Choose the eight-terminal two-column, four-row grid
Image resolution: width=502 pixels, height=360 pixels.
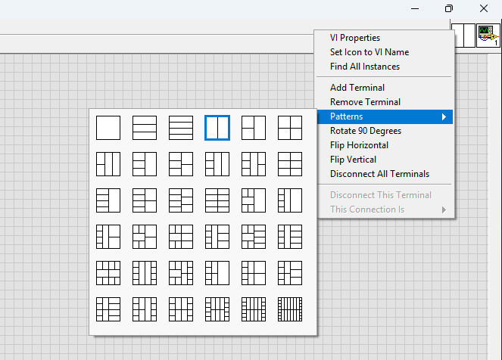(x=217, y=200)
